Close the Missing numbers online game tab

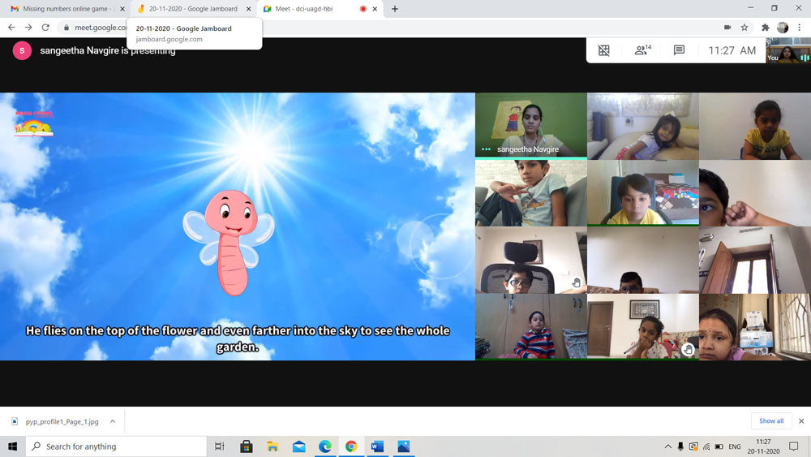tap(122, 9)
